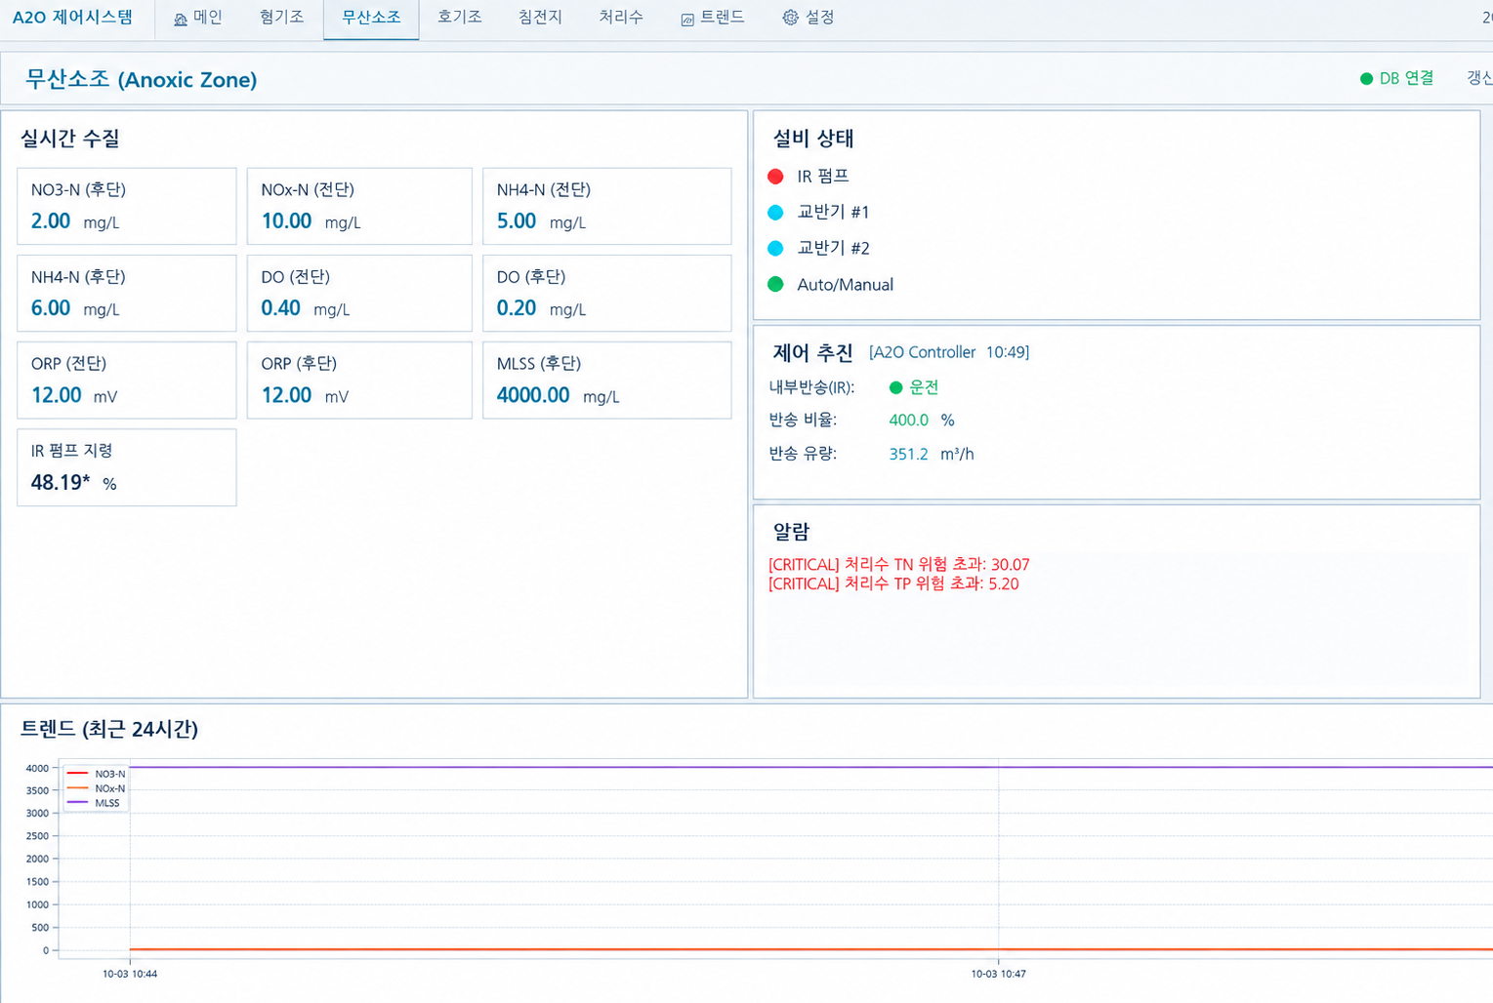Click the 교반기 #1 status dot
Image resolution: width=1493 pixels, height=1003 pixels.
tap(775, 213)
